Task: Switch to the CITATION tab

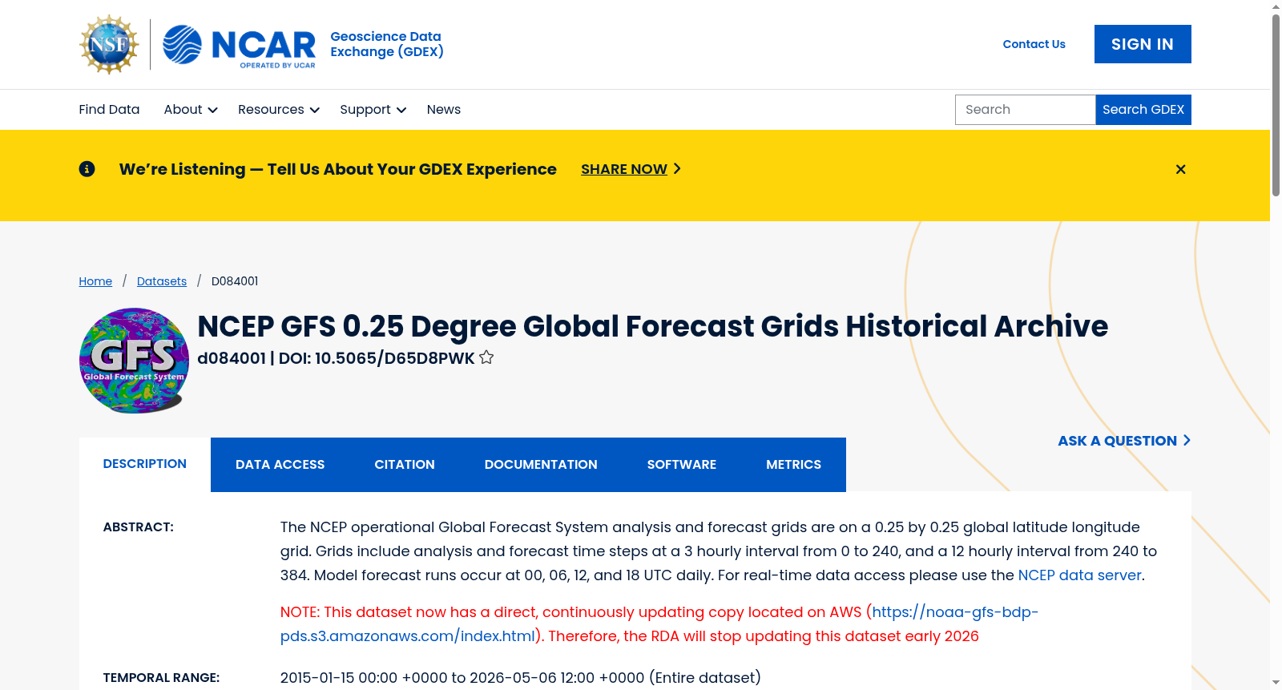Action: pyautogui.click(x=405, y=465)
